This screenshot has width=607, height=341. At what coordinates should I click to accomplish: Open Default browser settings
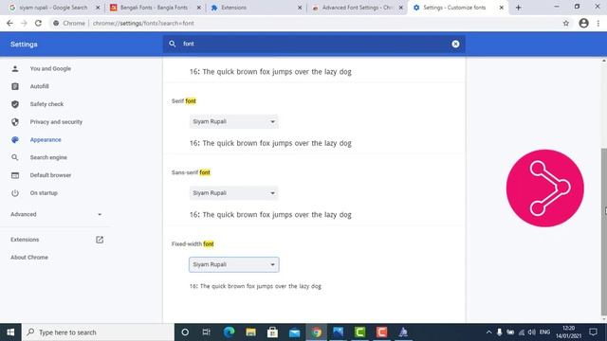click(50, 175)
